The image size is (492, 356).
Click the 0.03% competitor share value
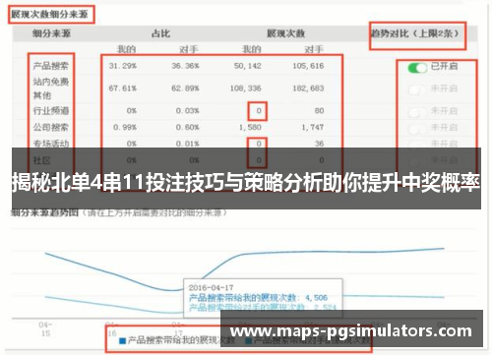pyautogui.click(x=187, y=111)
